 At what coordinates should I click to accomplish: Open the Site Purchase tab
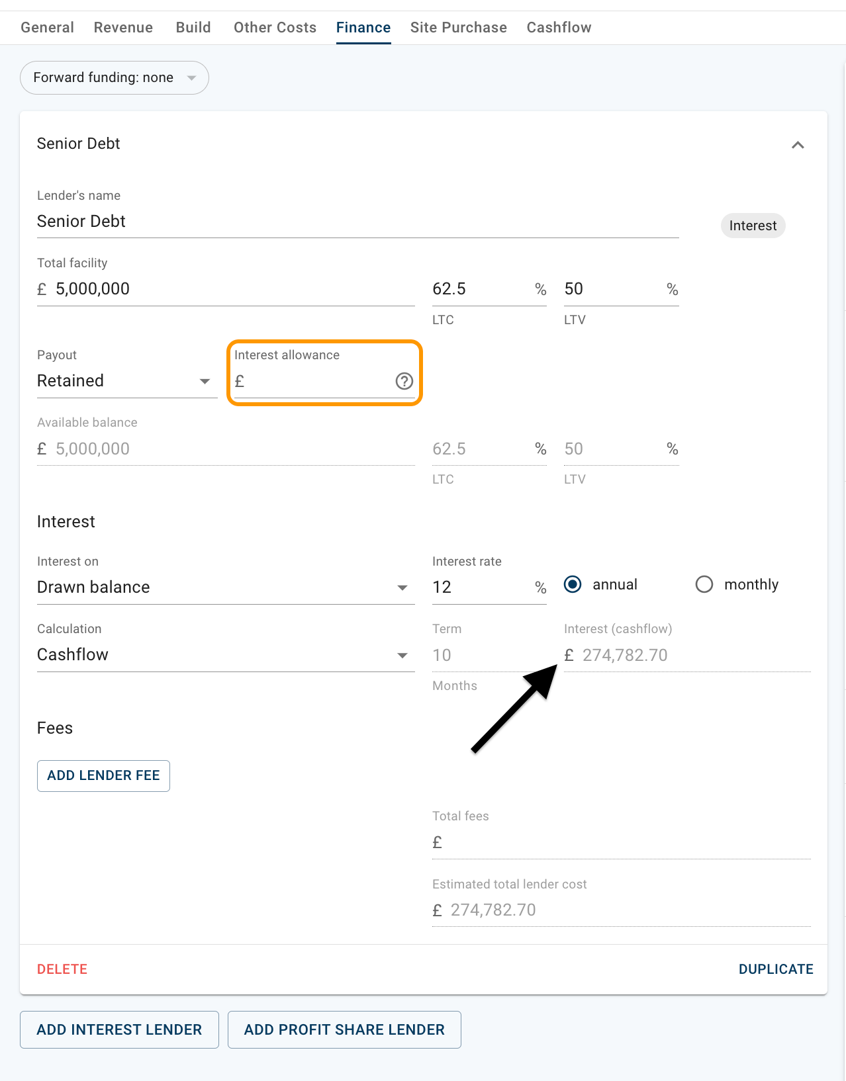(x=458, y=28)
